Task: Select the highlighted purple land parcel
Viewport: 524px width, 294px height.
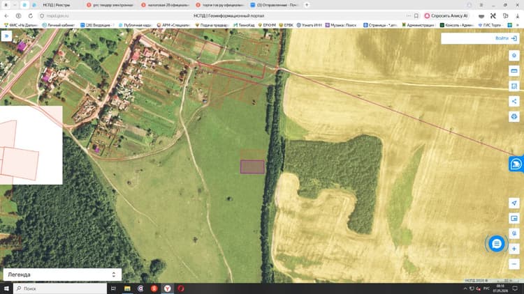Action: pos(252,167)
